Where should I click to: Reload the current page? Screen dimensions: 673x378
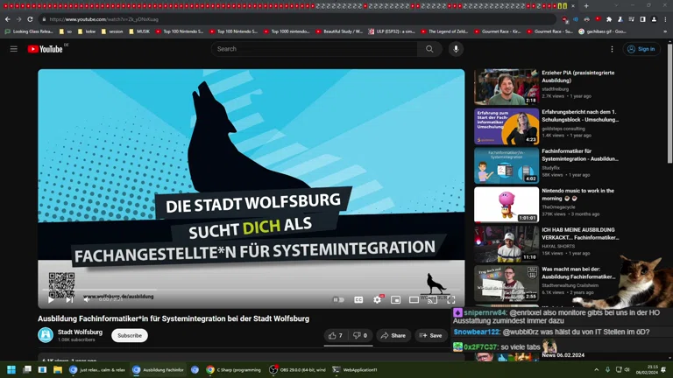[x=30, y=19]
